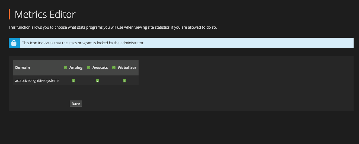The width and height of the screenshot is (359, 144).
Task: Uncheck Analog for adaptivecognitive.systems
Action: click(x=73, y=81)
